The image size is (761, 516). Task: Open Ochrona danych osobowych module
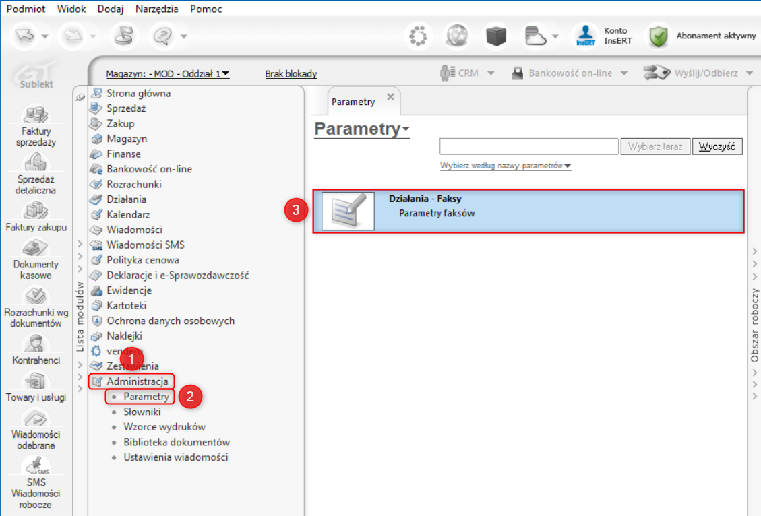[x=171, y=321]
